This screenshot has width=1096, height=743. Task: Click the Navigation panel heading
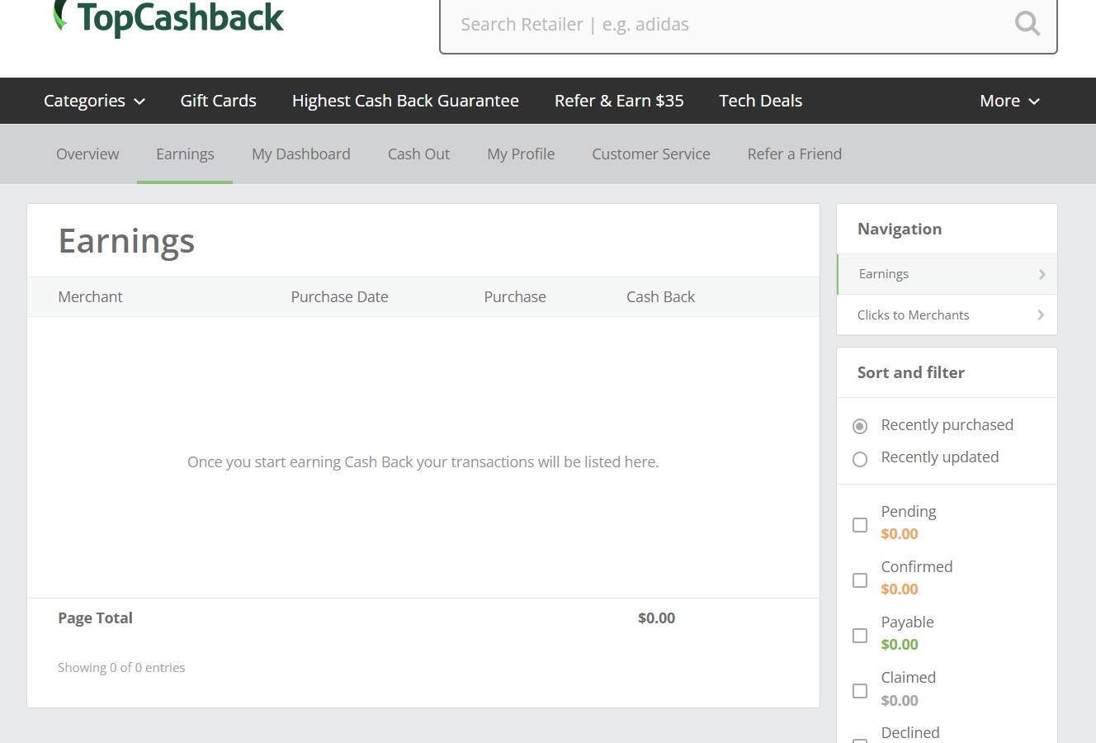[900, 229]
